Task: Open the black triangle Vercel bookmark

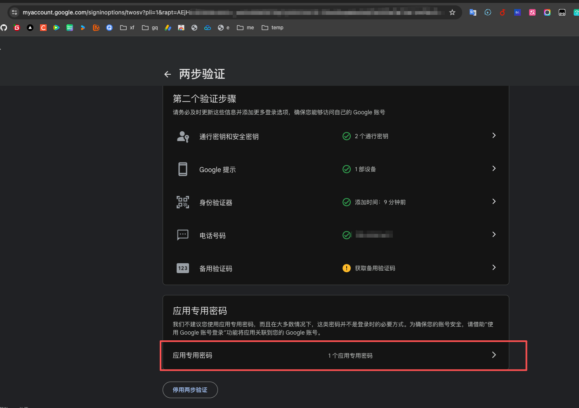Action: point(30,28)
